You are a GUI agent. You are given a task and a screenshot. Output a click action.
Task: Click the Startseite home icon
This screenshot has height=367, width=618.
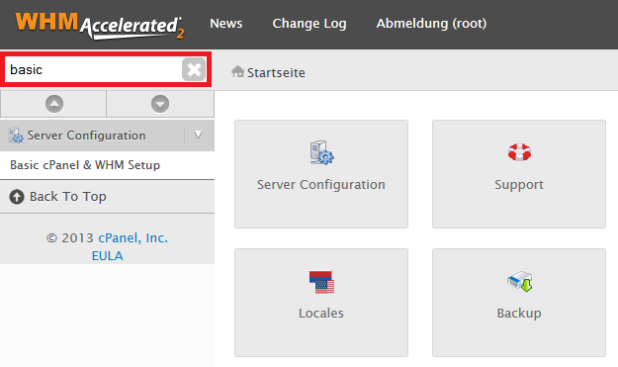pyautogui.click(x=237, y=72)
